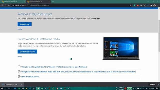View site info via the padlock icon
160x90 pixels.
(x=13, y=5)
